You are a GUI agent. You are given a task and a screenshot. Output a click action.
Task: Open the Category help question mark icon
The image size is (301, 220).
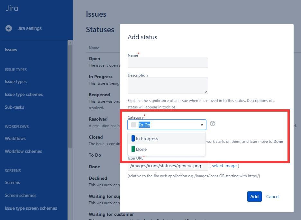coord(212,124)
